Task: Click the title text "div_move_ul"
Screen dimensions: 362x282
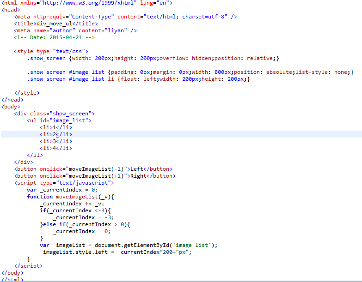Action: (54, 24)
